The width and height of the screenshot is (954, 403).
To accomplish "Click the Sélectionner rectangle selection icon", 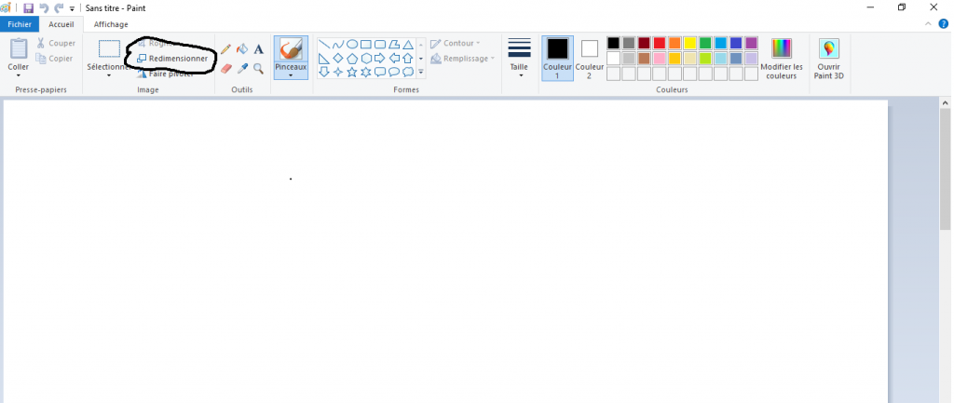I will [110, 49].
